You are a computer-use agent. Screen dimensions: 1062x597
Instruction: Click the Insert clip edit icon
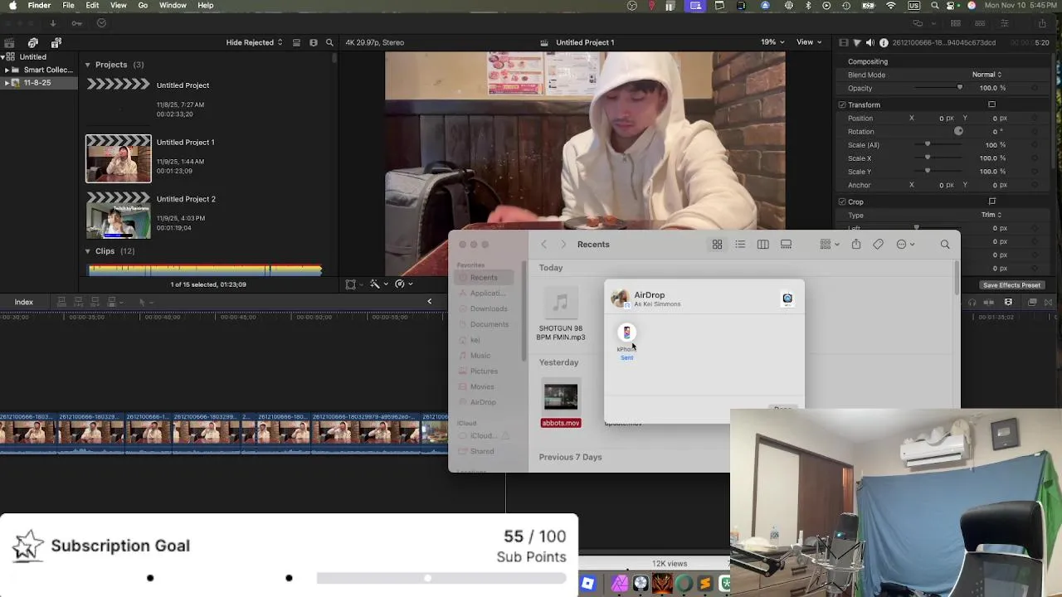point(78,302)
